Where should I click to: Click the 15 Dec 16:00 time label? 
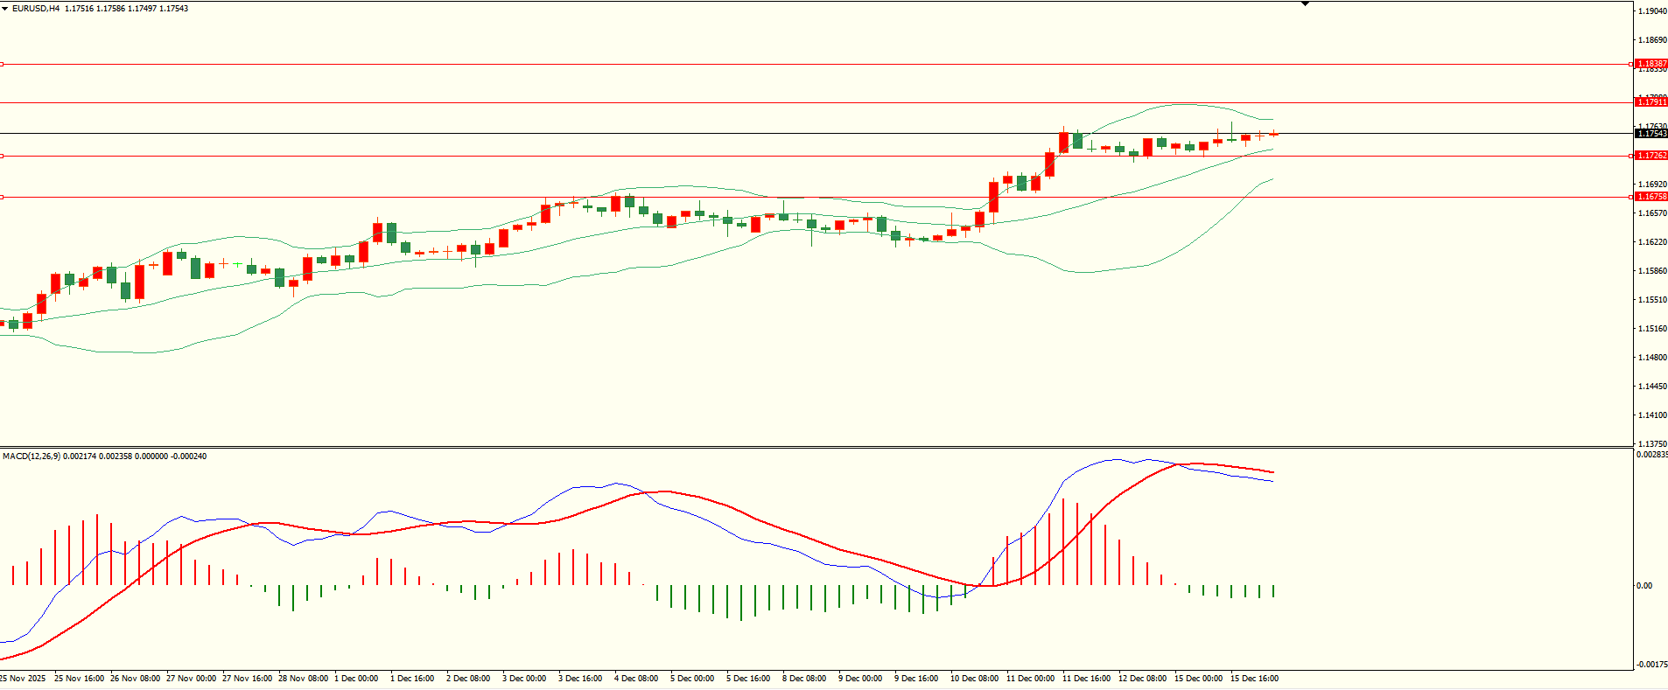coord(1254,679)
